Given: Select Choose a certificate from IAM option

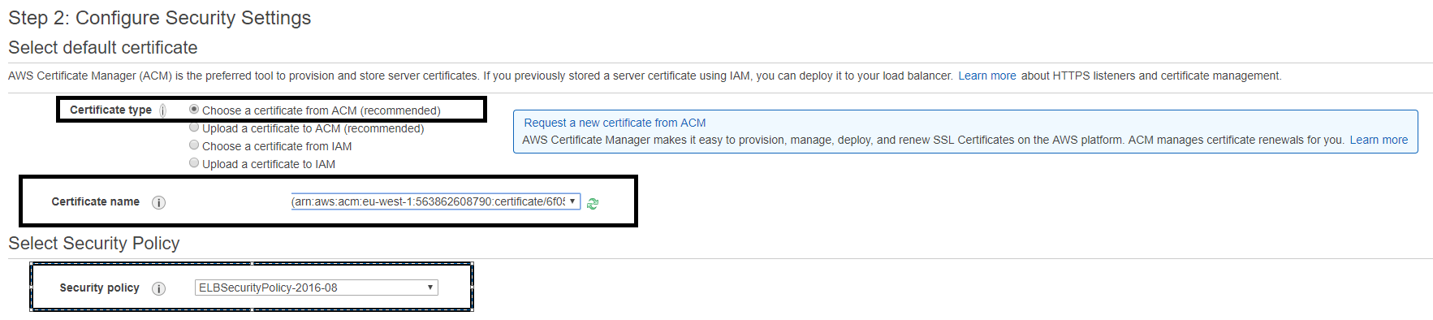Looking at the screenshot, I should 194,145.
